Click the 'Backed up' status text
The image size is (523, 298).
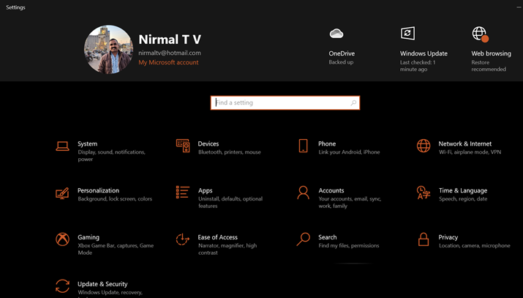point(341,62)
